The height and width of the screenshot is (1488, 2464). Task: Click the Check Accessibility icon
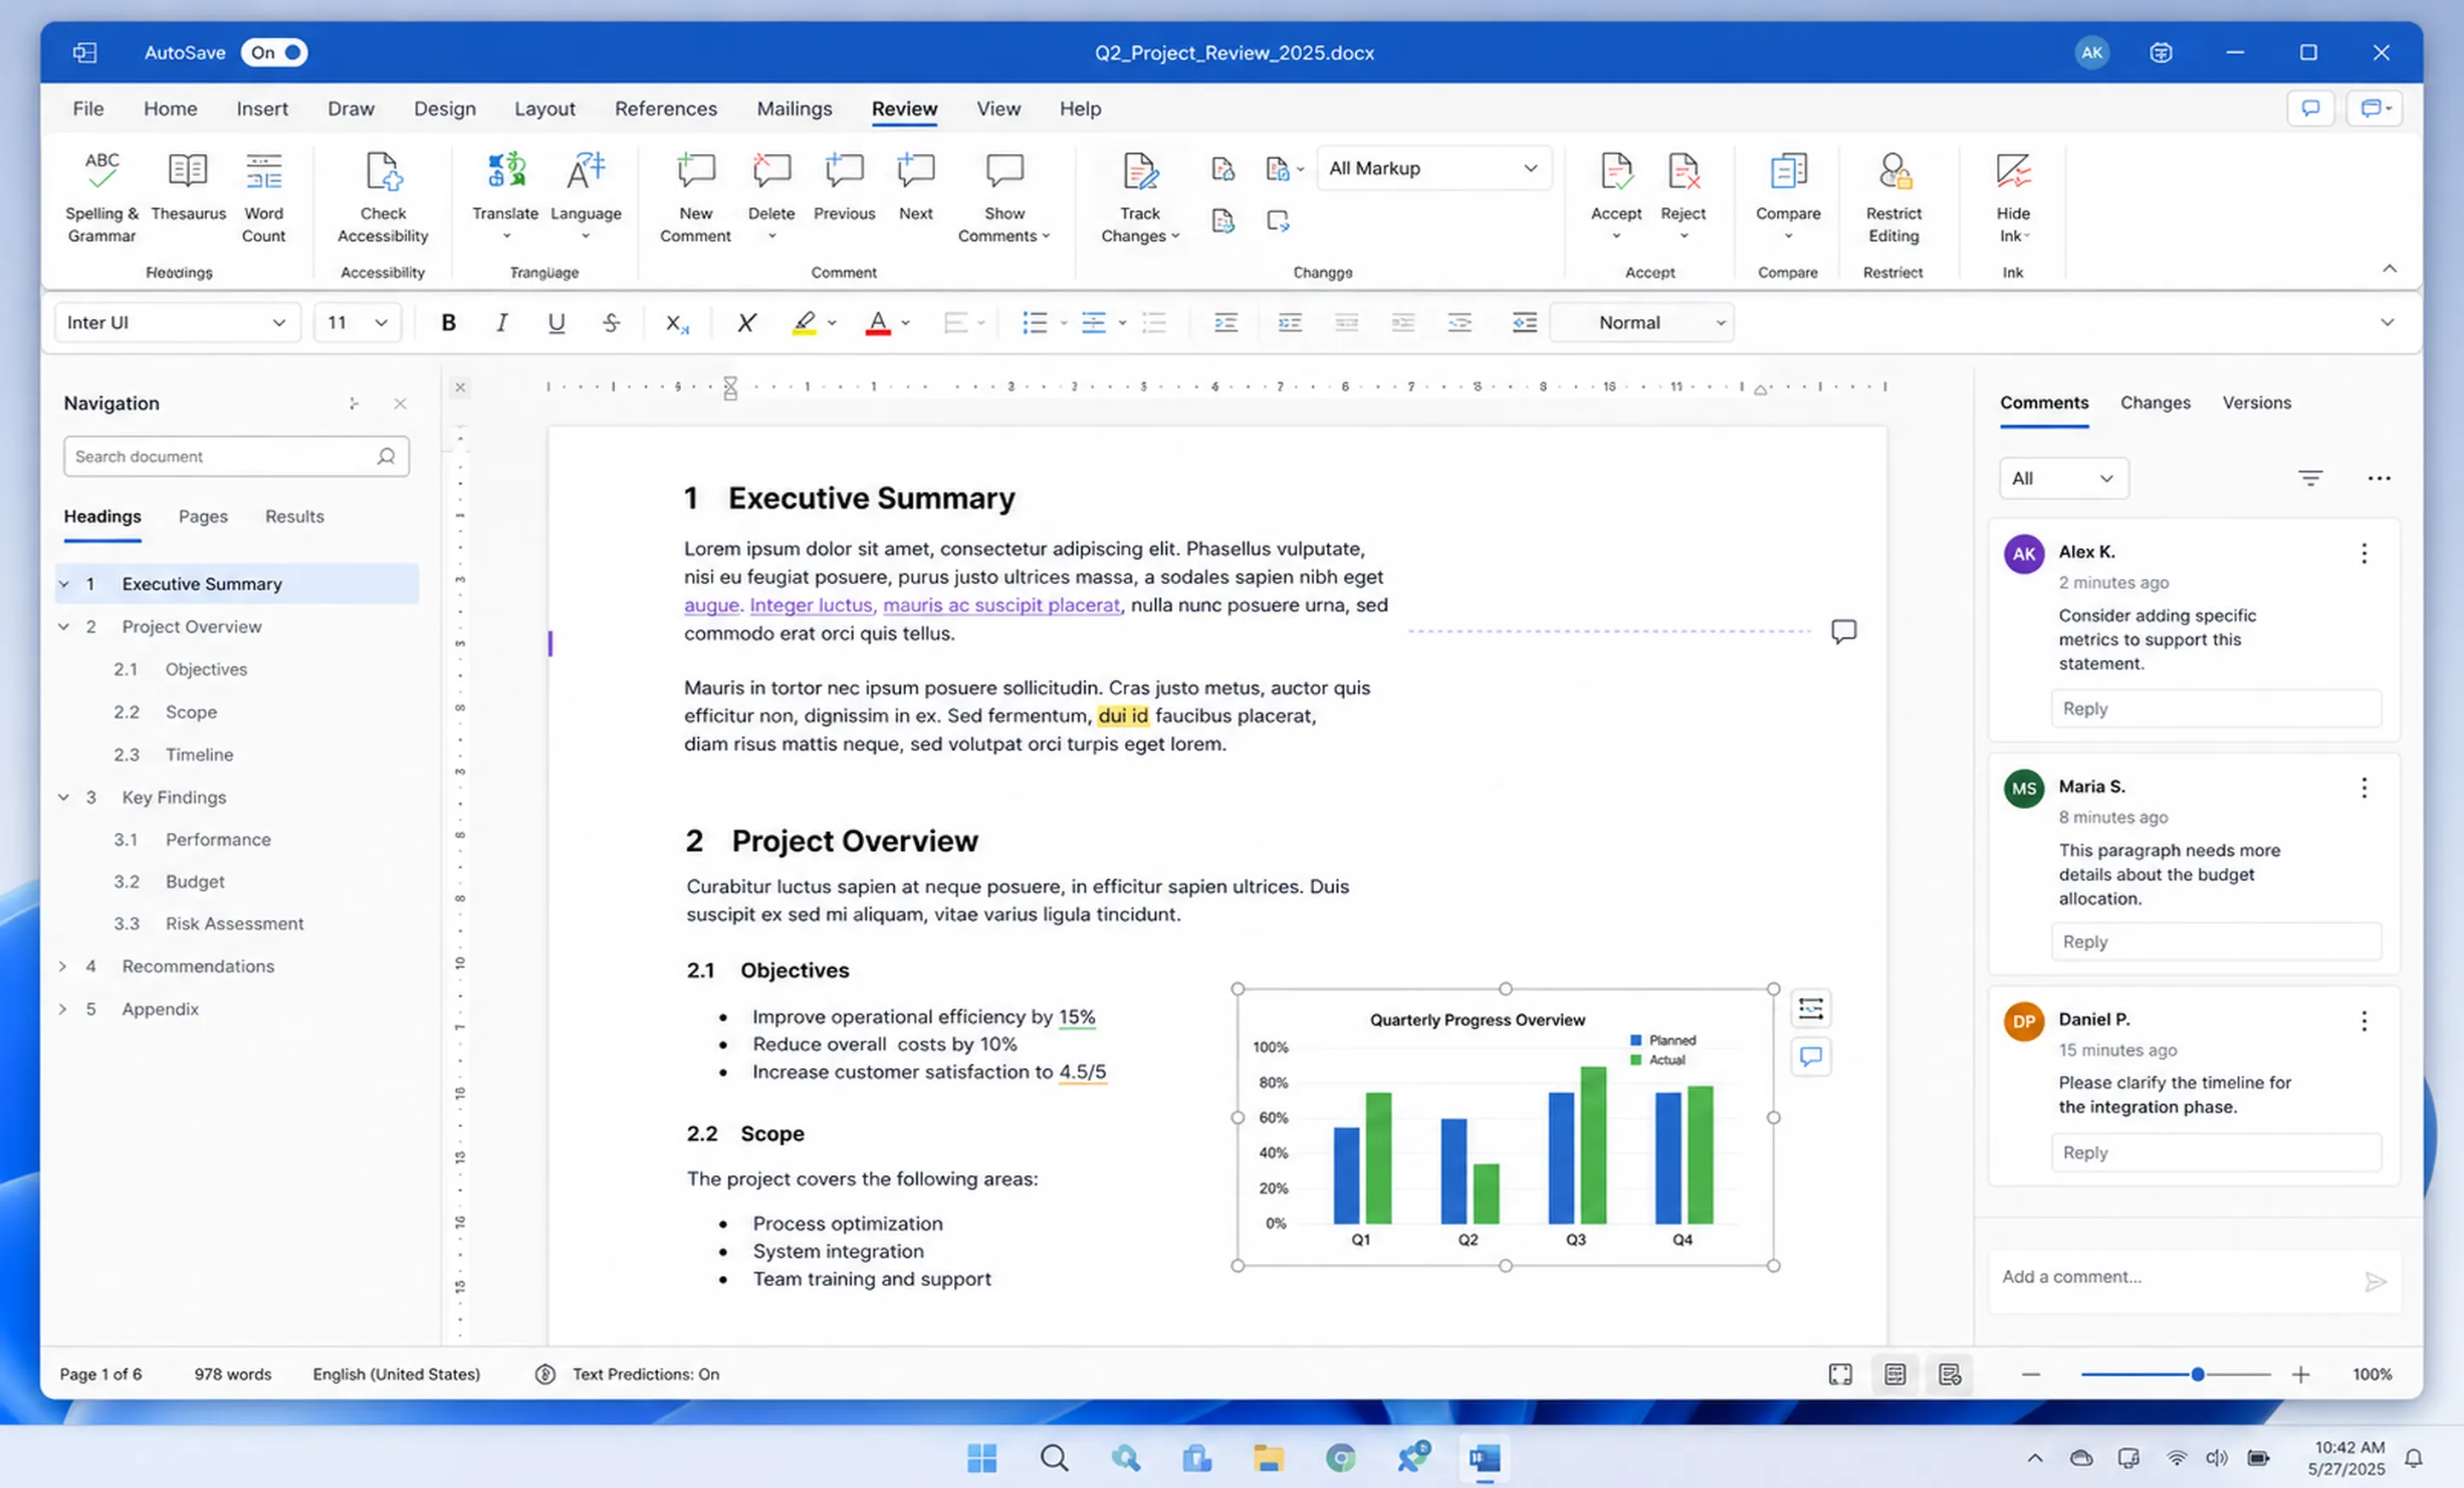click(x=383, y=172)
